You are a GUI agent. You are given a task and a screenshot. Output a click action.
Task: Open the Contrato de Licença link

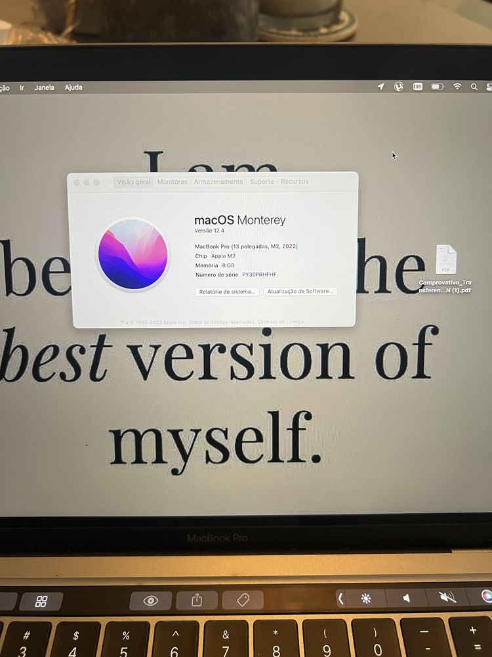[x=280, y=322]
